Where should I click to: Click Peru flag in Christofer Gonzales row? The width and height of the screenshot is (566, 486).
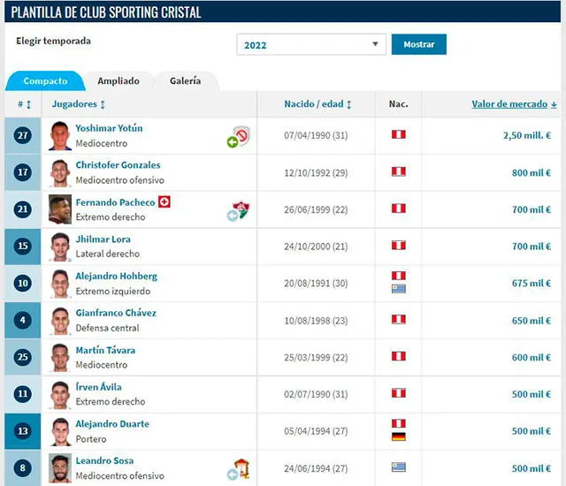coord(398,172)
